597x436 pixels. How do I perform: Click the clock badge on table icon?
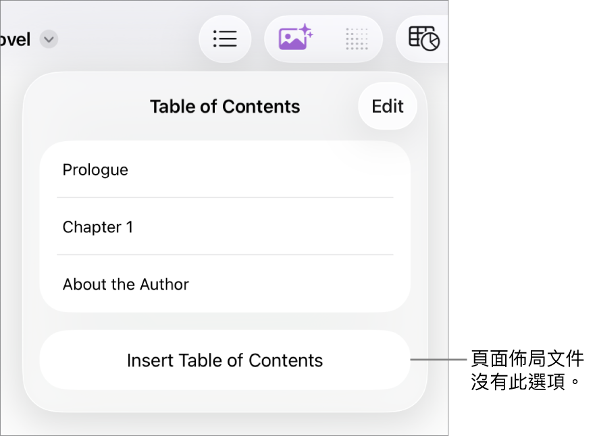point(431,43)
